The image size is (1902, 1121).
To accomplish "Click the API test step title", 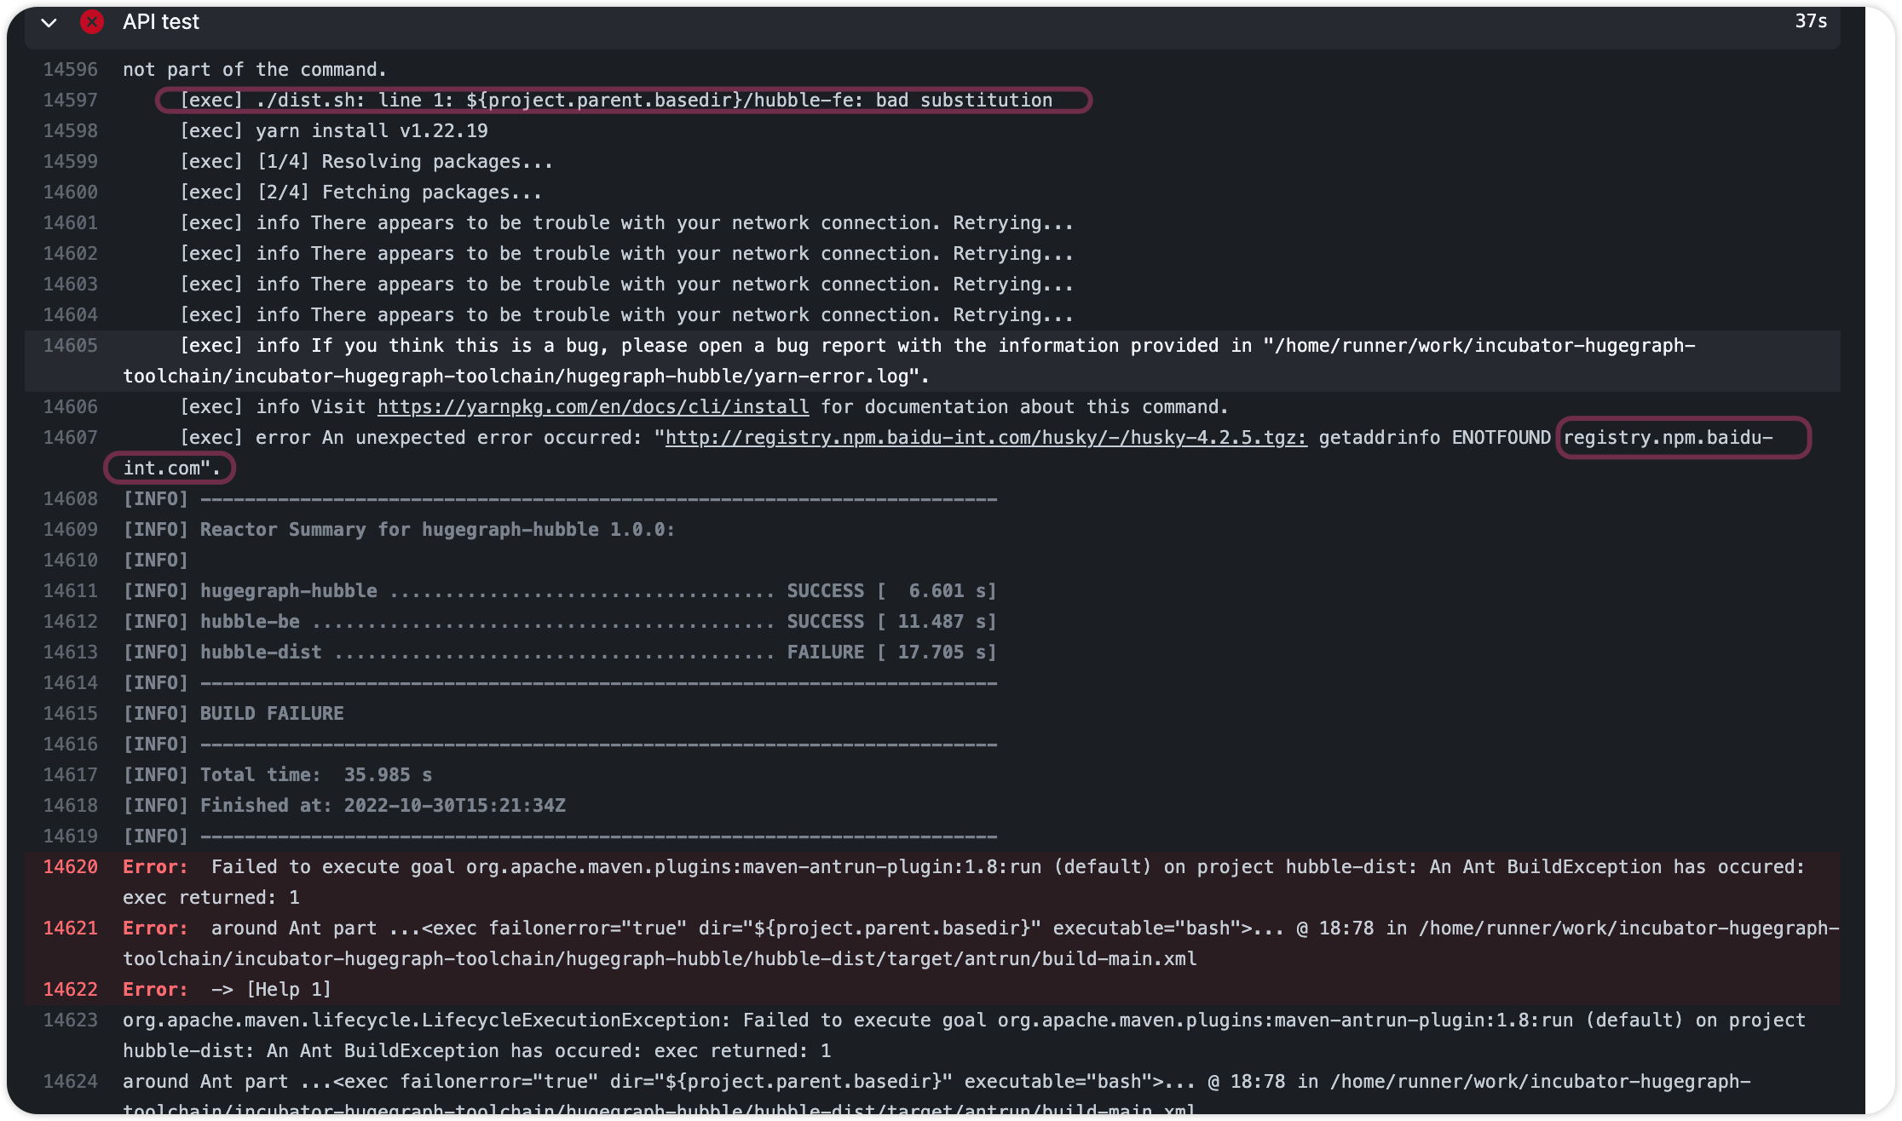I will click(x=160, y=22).
